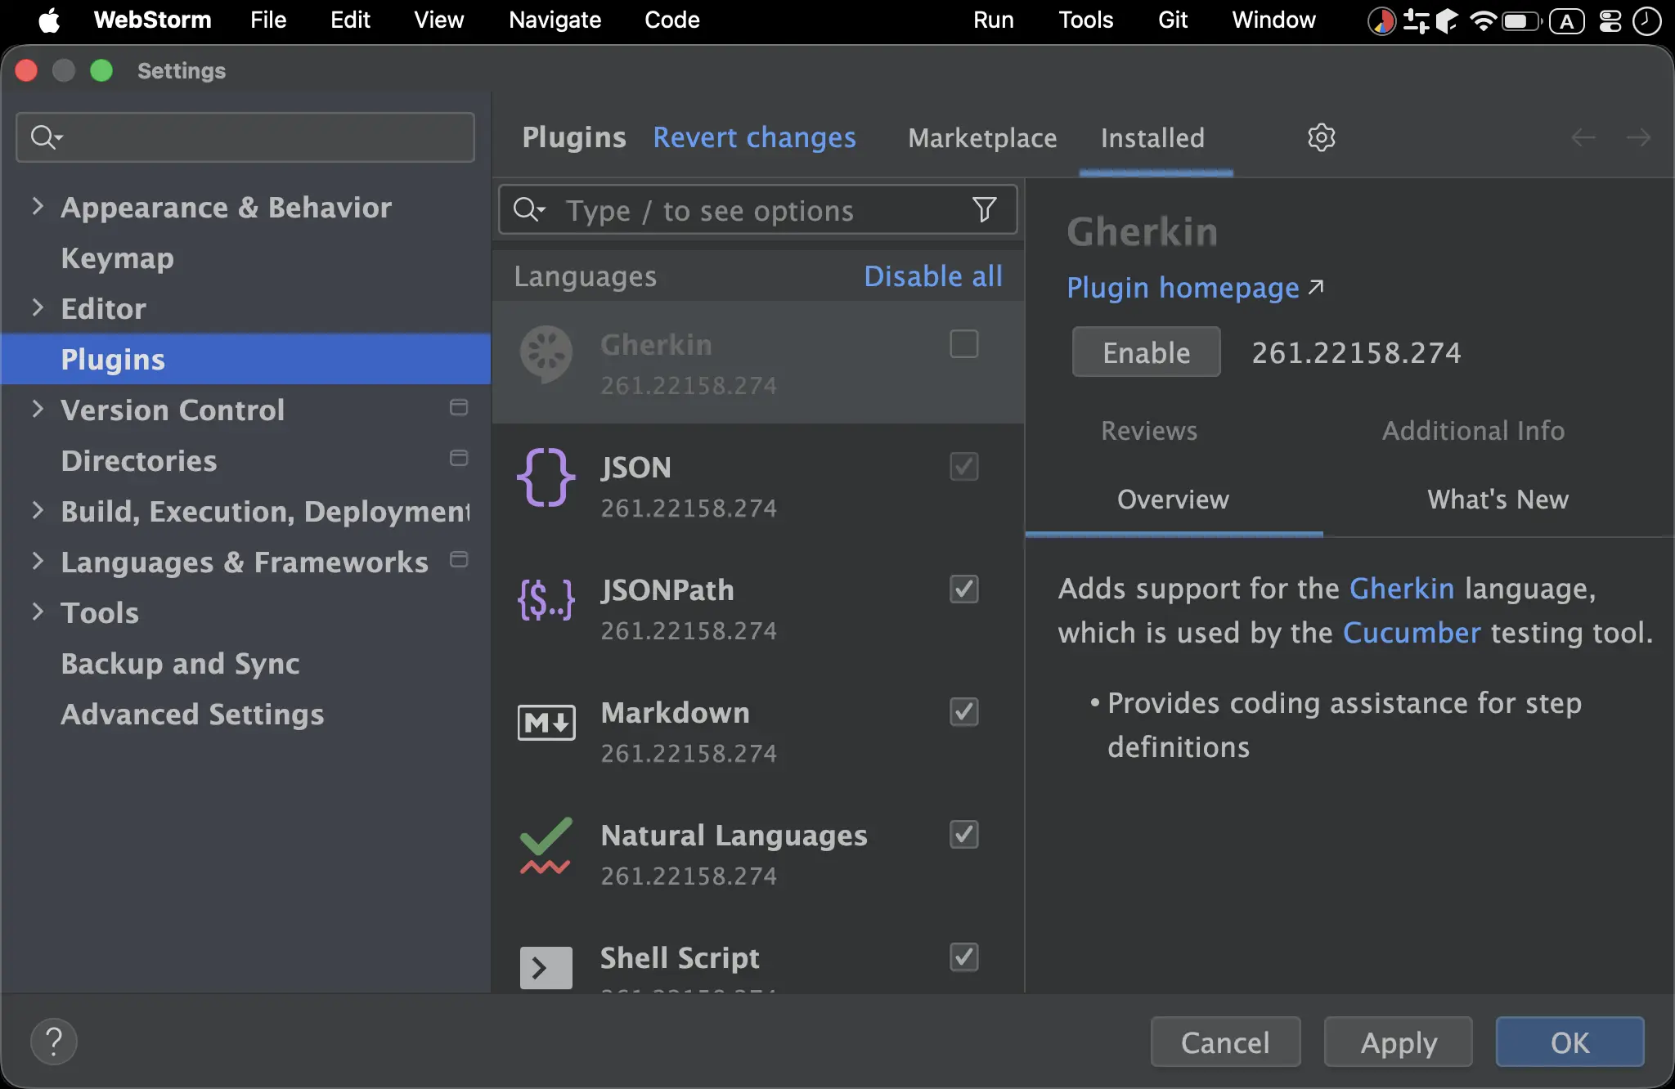Click the Languages & Frameworks project-level marker icon
Viewport: 1675px width, 1089px height.
[x=459, y=559]
